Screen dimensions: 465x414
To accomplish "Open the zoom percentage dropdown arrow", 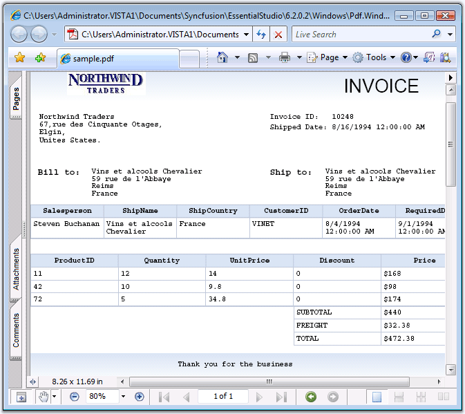I will click(x=124, y=396).
